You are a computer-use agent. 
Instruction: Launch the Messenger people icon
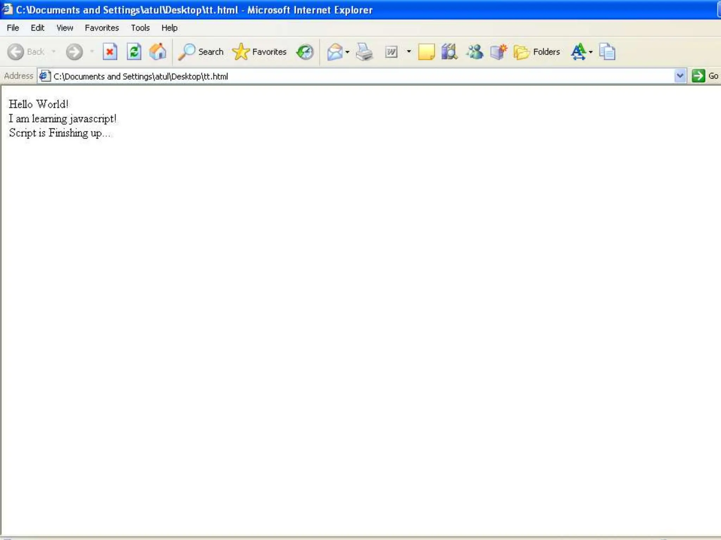[475, 52]
